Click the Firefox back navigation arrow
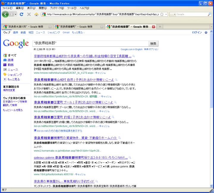This screenshot has height=193, width=214. pyautogui.click(x=7, y=14)
